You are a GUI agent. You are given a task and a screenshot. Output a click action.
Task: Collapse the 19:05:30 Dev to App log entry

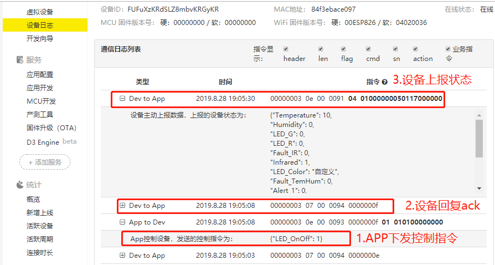pyautogui.click(x=122, y=99)
